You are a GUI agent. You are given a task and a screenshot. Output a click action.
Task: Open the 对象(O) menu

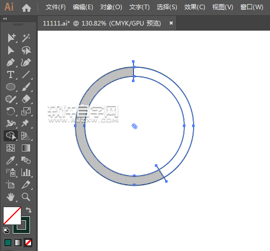pos(111,7)
